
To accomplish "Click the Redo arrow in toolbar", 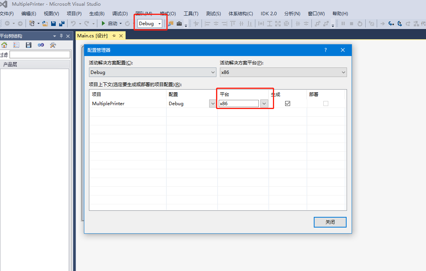I will (x=87, y=24).
